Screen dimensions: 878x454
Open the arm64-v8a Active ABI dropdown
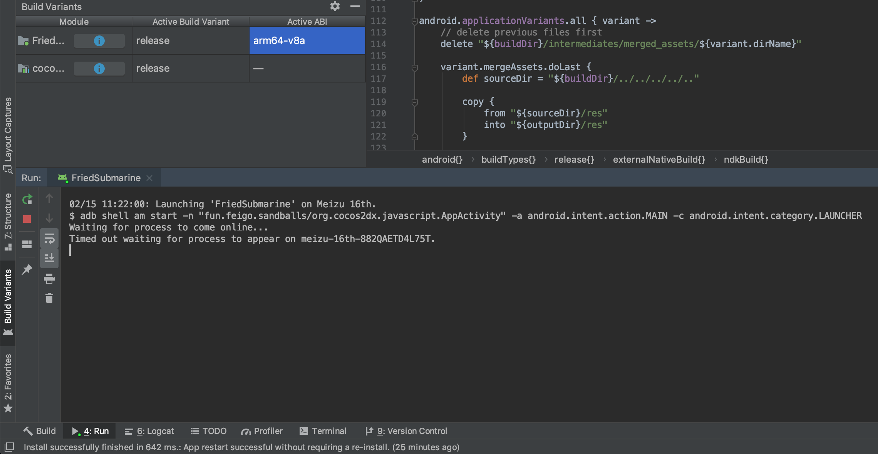[307, 40]
